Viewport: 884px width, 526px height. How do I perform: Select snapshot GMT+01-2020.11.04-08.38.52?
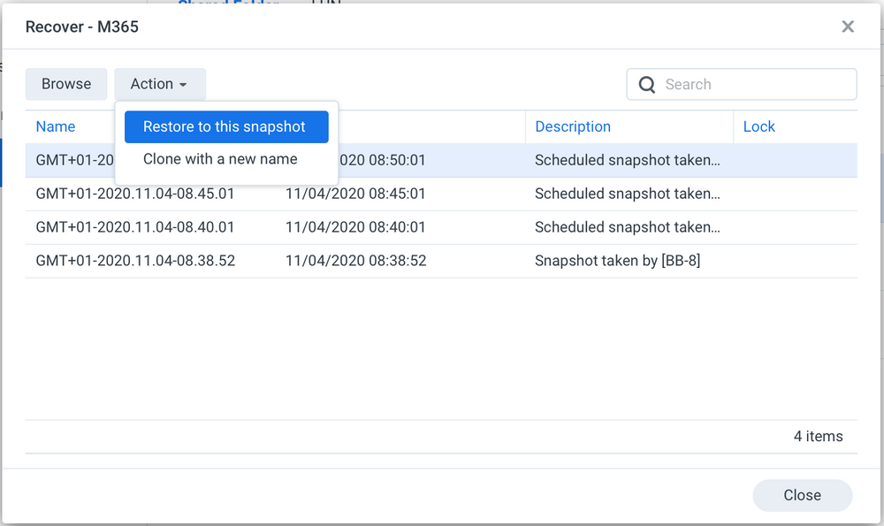(x=135, y=261)
